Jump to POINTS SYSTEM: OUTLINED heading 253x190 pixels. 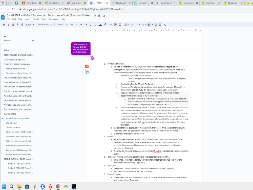coord(17,64)
